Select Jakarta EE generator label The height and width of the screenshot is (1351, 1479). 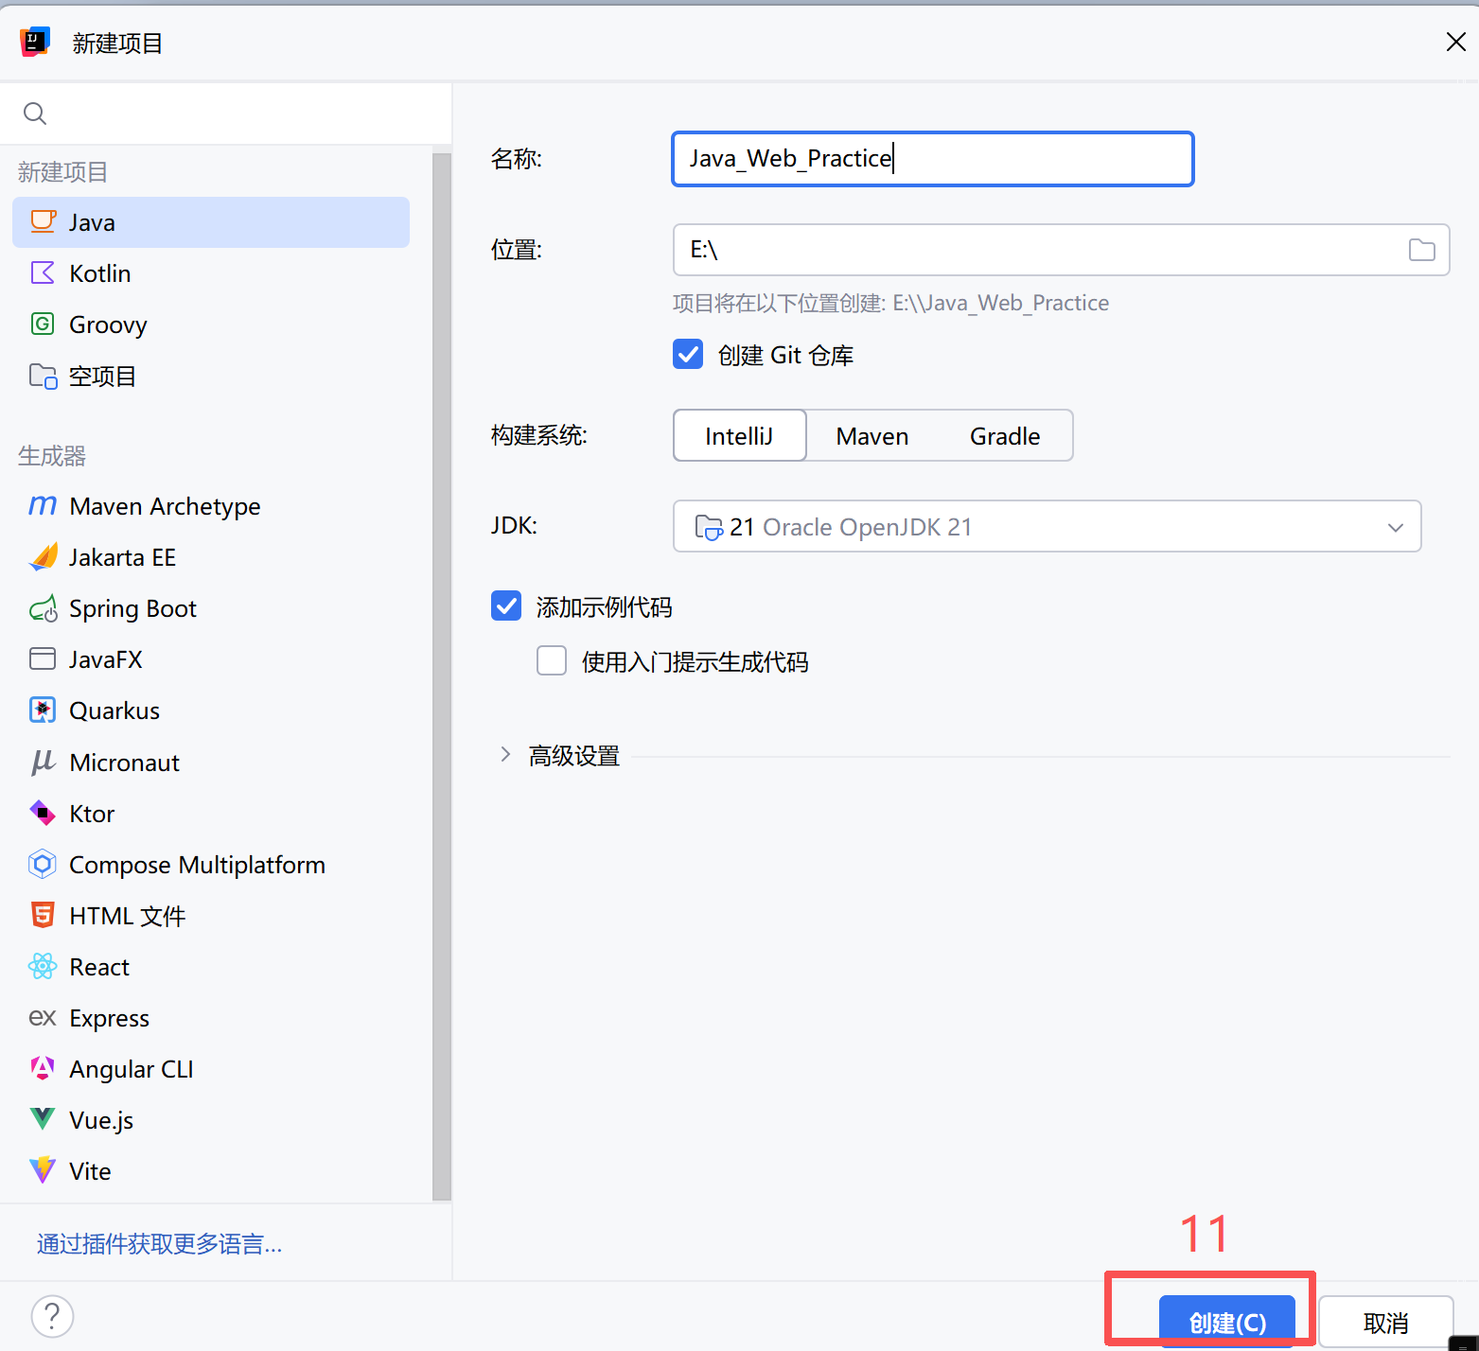(x=122, y=557)
